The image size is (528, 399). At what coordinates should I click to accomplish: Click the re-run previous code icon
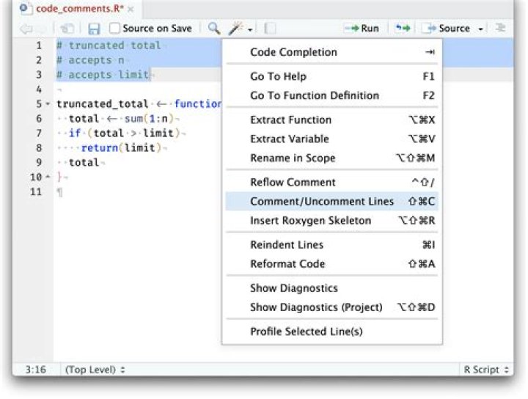point(403,29)
